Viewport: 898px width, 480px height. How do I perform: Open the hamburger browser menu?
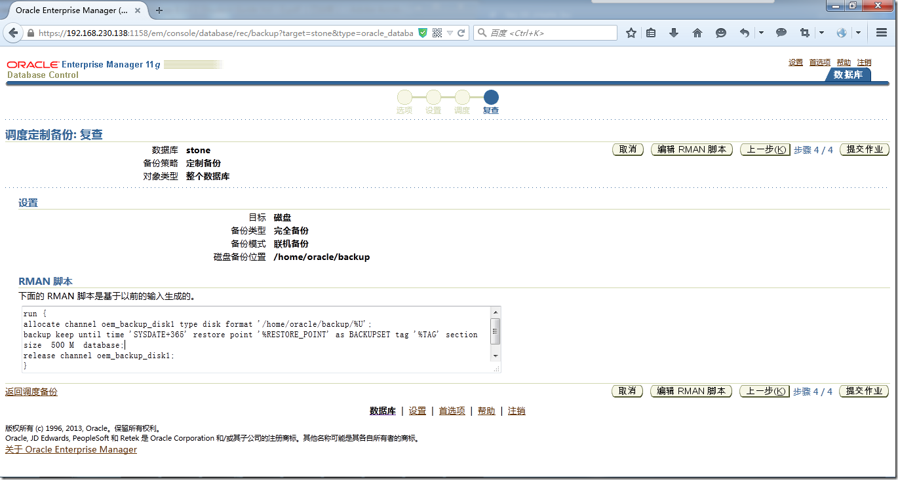click(882, 33)
